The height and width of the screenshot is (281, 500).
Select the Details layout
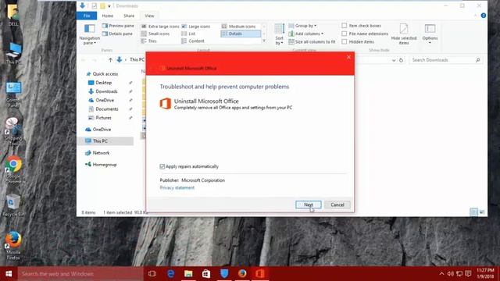tap(241, 34)
